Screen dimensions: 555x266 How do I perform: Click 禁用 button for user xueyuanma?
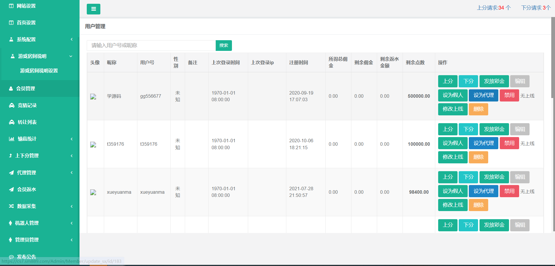pos(509,191)
